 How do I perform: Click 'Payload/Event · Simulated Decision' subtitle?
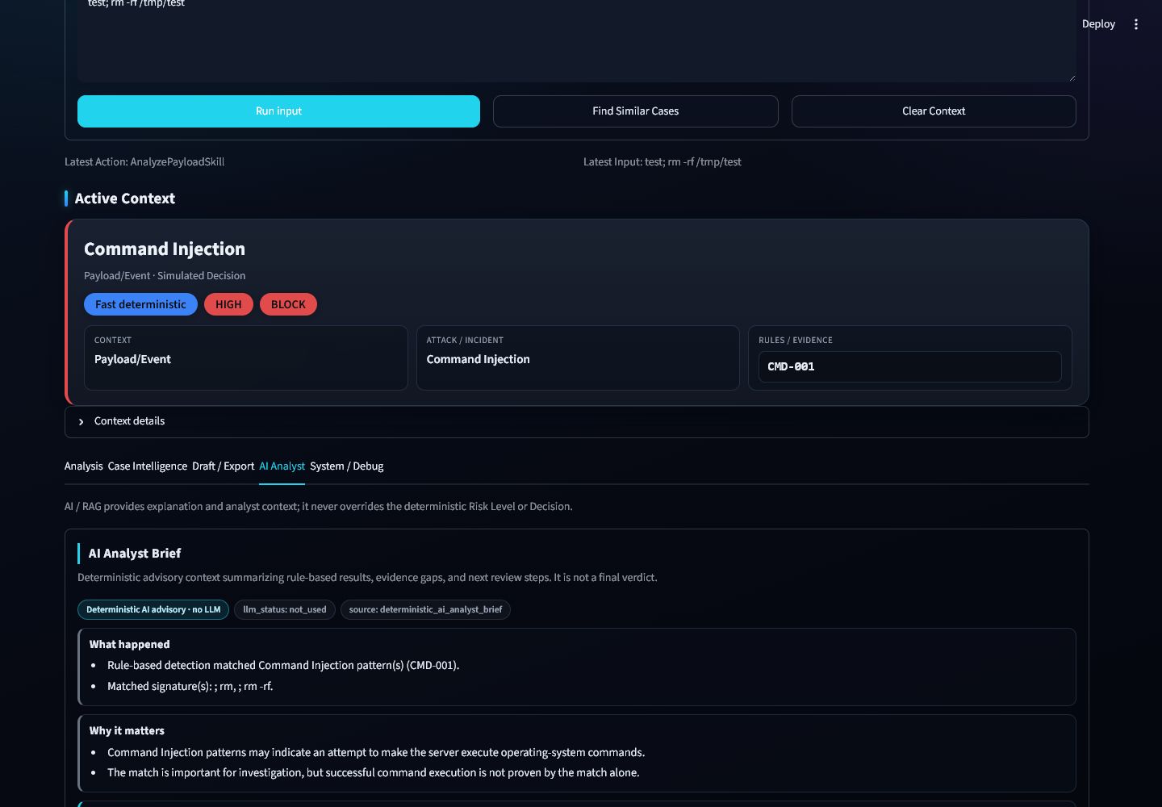click(x=165, y=276)
